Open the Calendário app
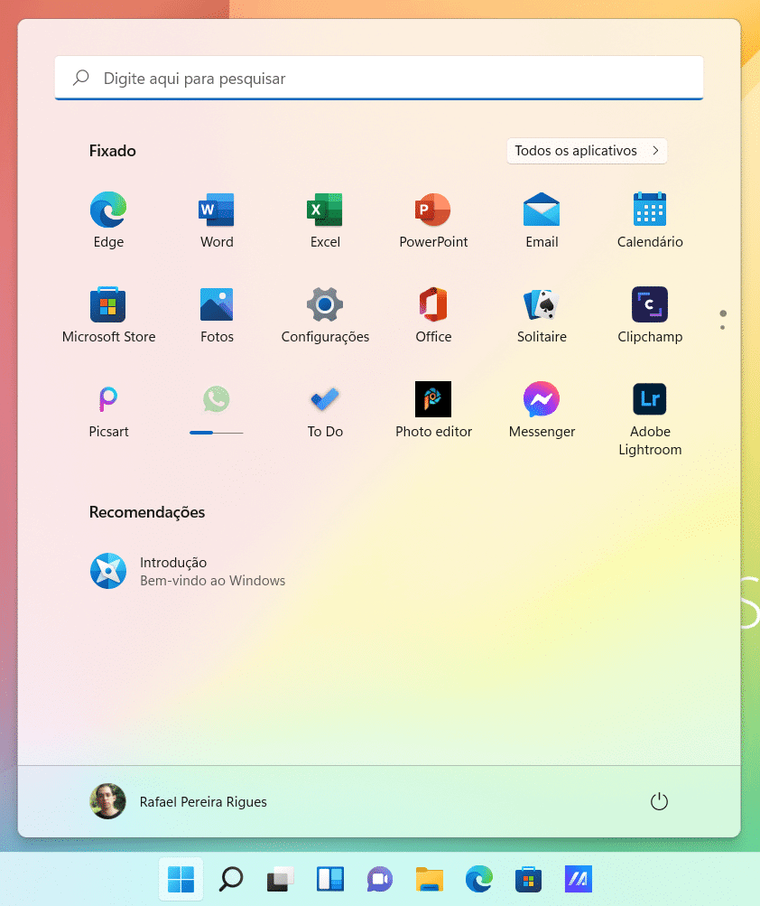Screen dimensions: 760x906 pyautogui.click(x=650, y=219)
